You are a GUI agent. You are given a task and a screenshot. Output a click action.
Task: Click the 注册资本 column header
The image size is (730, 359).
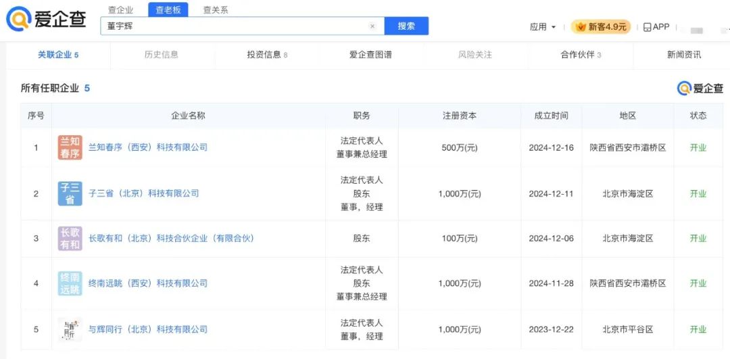(x=460, y=116)
